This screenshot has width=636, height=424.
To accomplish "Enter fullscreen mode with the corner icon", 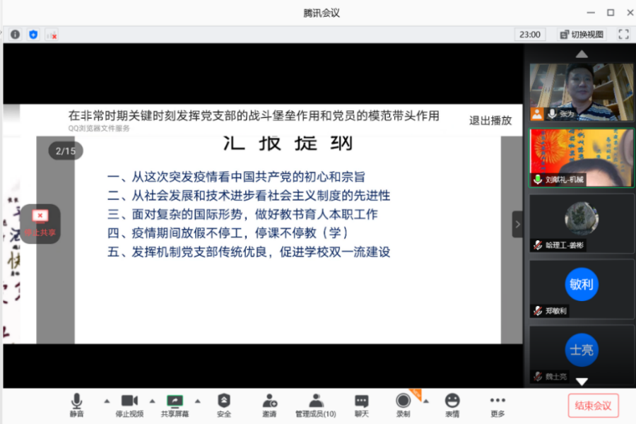I will click(623, 34).
